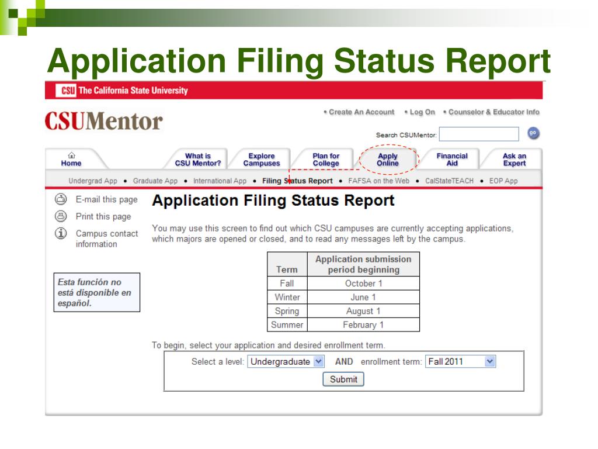Click the E-mail this page envelope icon

click(61, 199)
